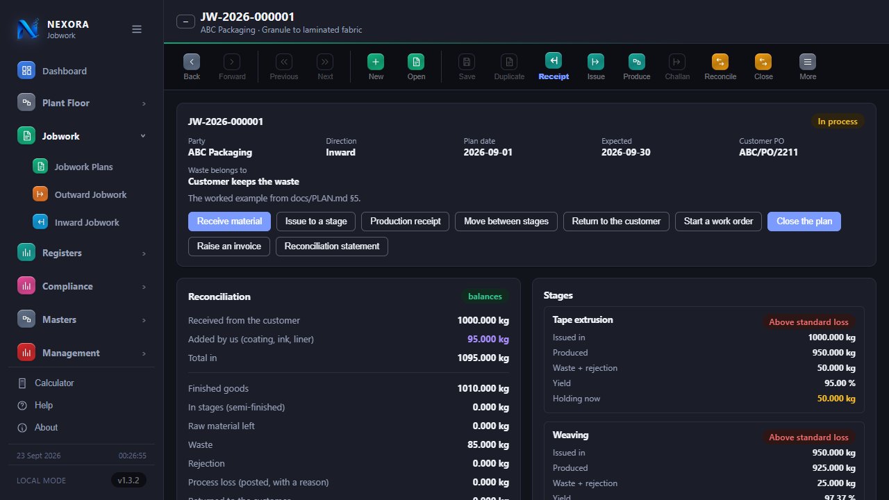Click Start a work order button
The height and width of the screenshot is (500, 889).
[x=718, y=222]
